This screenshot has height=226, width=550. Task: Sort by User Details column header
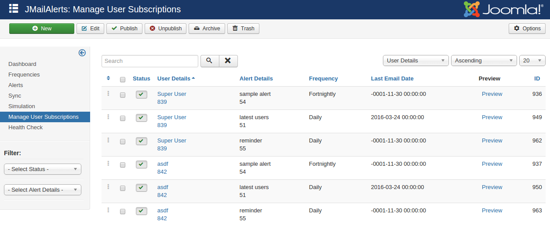click(x=176, y=79)
